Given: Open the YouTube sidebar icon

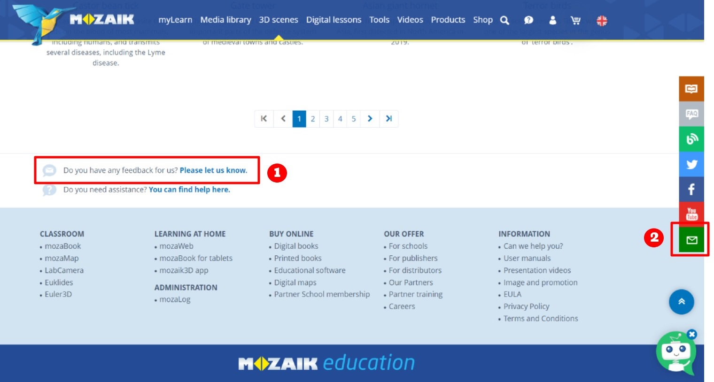Looking at the screenshot, I should [691, 214].
